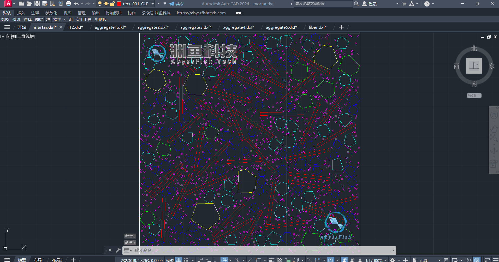Toggle transparency display in the status bar
Viewport: 499px width, 262px height.
[280, 260]
